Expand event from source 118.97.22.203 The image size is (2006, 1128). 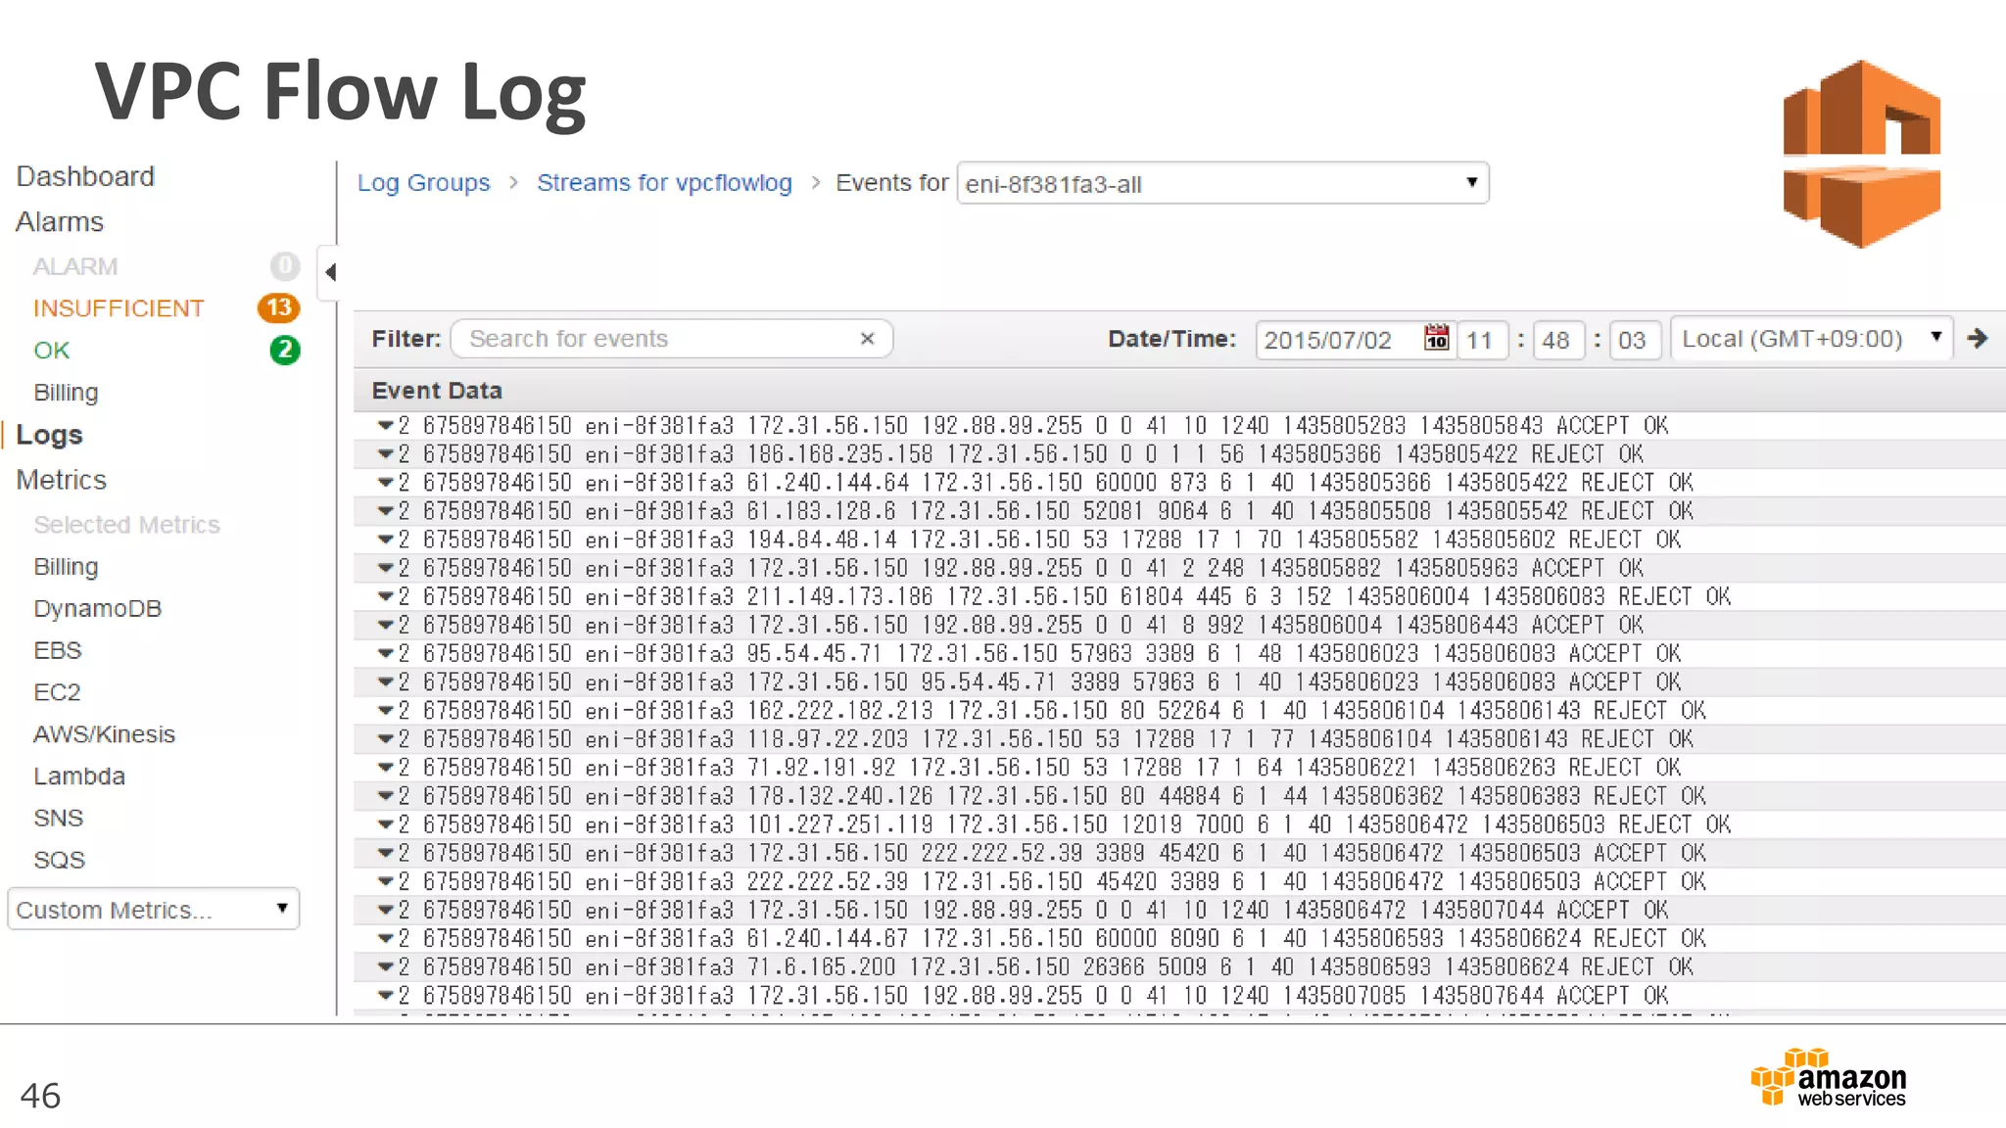point(385,738)
